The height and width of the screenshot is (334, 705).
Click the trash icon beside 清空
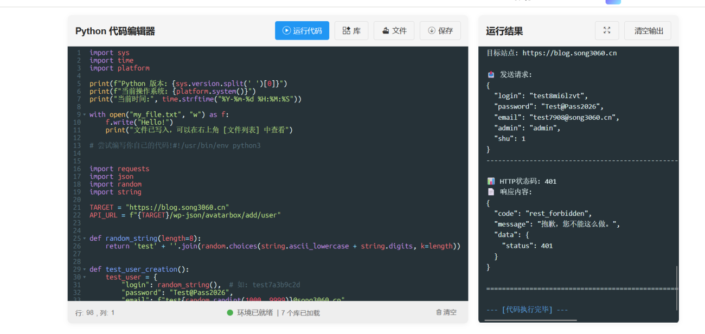pos(439,312)
